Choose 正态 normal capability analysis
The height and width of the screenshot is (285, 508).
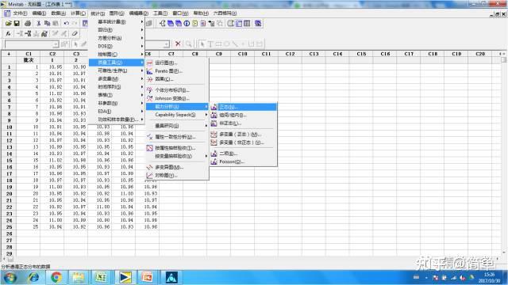coord(244,107)
